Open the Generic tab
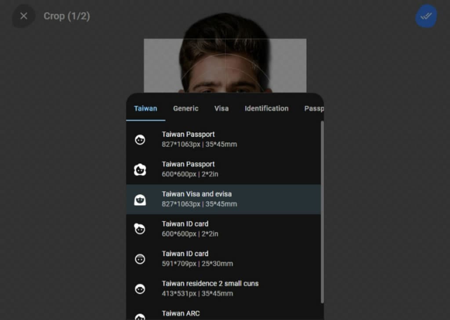Screen dimensions: 450x320 click(x=185, y=109)
